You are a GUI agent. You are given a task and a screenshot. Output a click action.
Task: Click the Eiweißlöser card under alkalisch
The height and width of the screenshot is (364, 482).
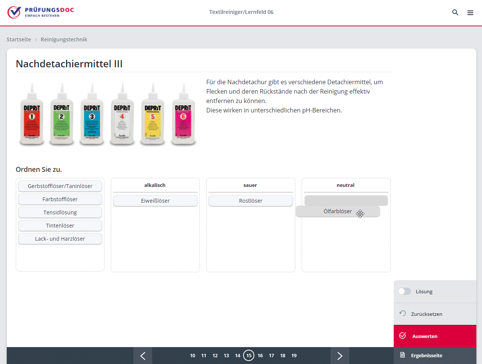coord(155,201)
